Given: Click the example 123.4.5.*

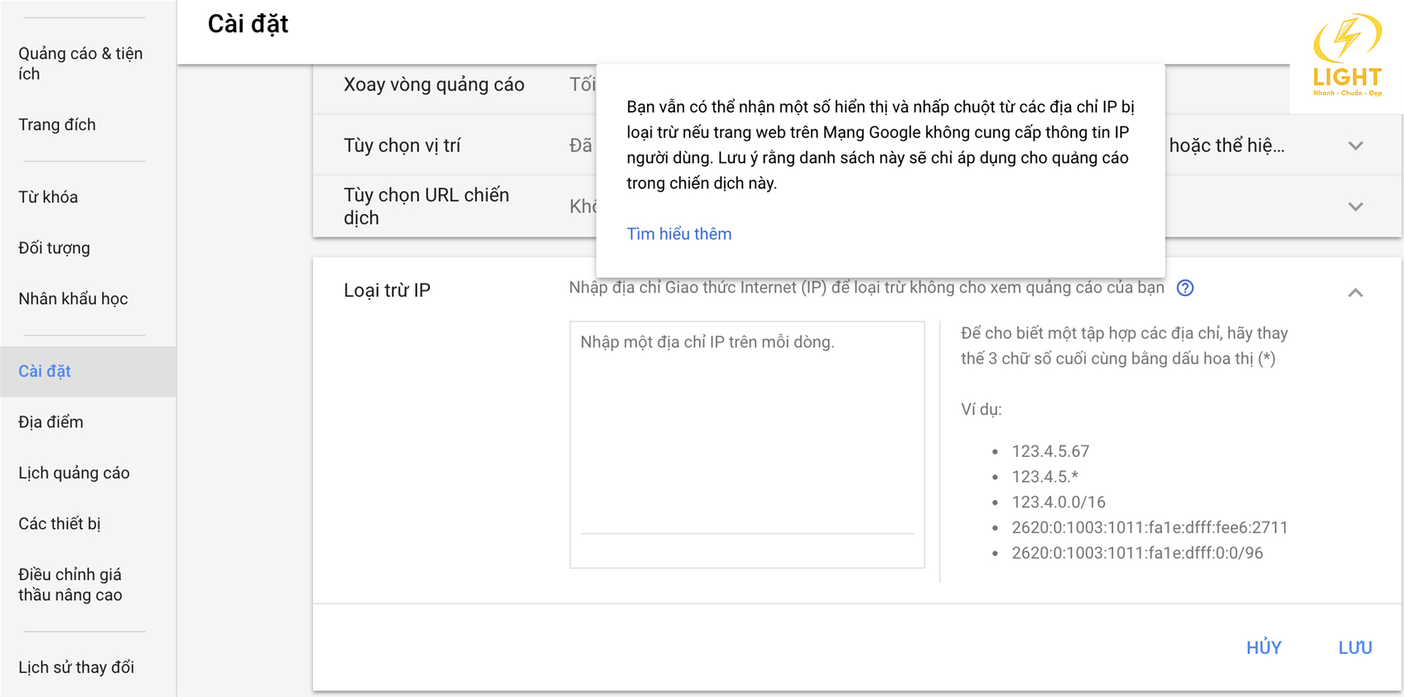Looking at the screenshot, I should (x=1045, y=477).
